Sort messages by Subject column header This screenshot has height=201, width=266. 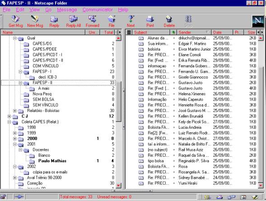pyautogui.click(x=151, y=32)
